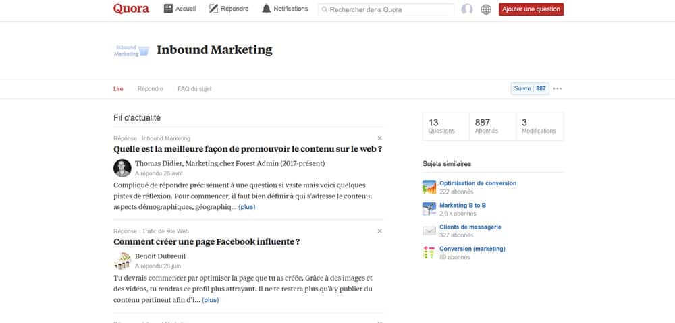Click the Répondre label in the top navbar
675x323 pixels.
tap(235, 9)
